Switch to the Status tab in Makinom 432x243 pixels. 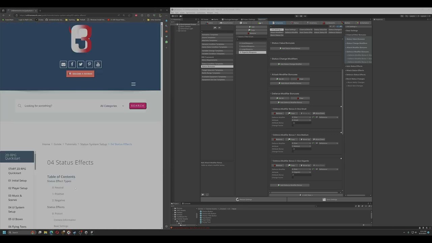tap(295, 23)
